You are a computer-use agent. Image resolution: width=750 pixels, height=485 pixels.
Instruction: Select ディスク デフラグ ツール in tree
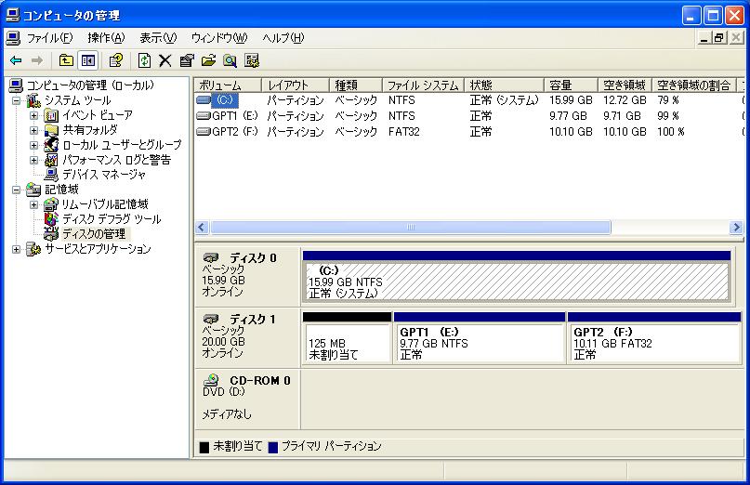click(x=112, y=219)
